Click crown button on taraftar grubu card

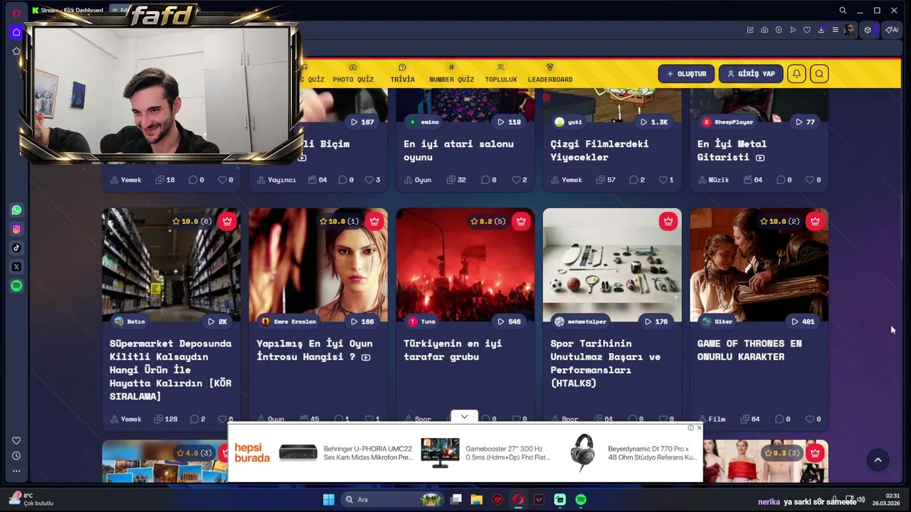point(521,221)
